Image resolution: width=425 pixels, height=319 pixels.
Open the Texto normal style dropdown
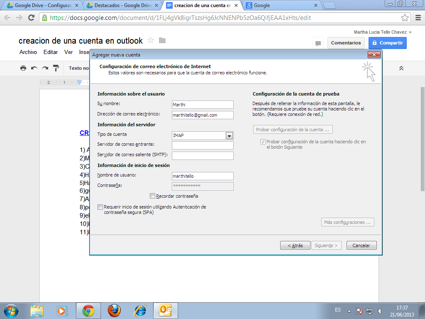click(78, 68)
